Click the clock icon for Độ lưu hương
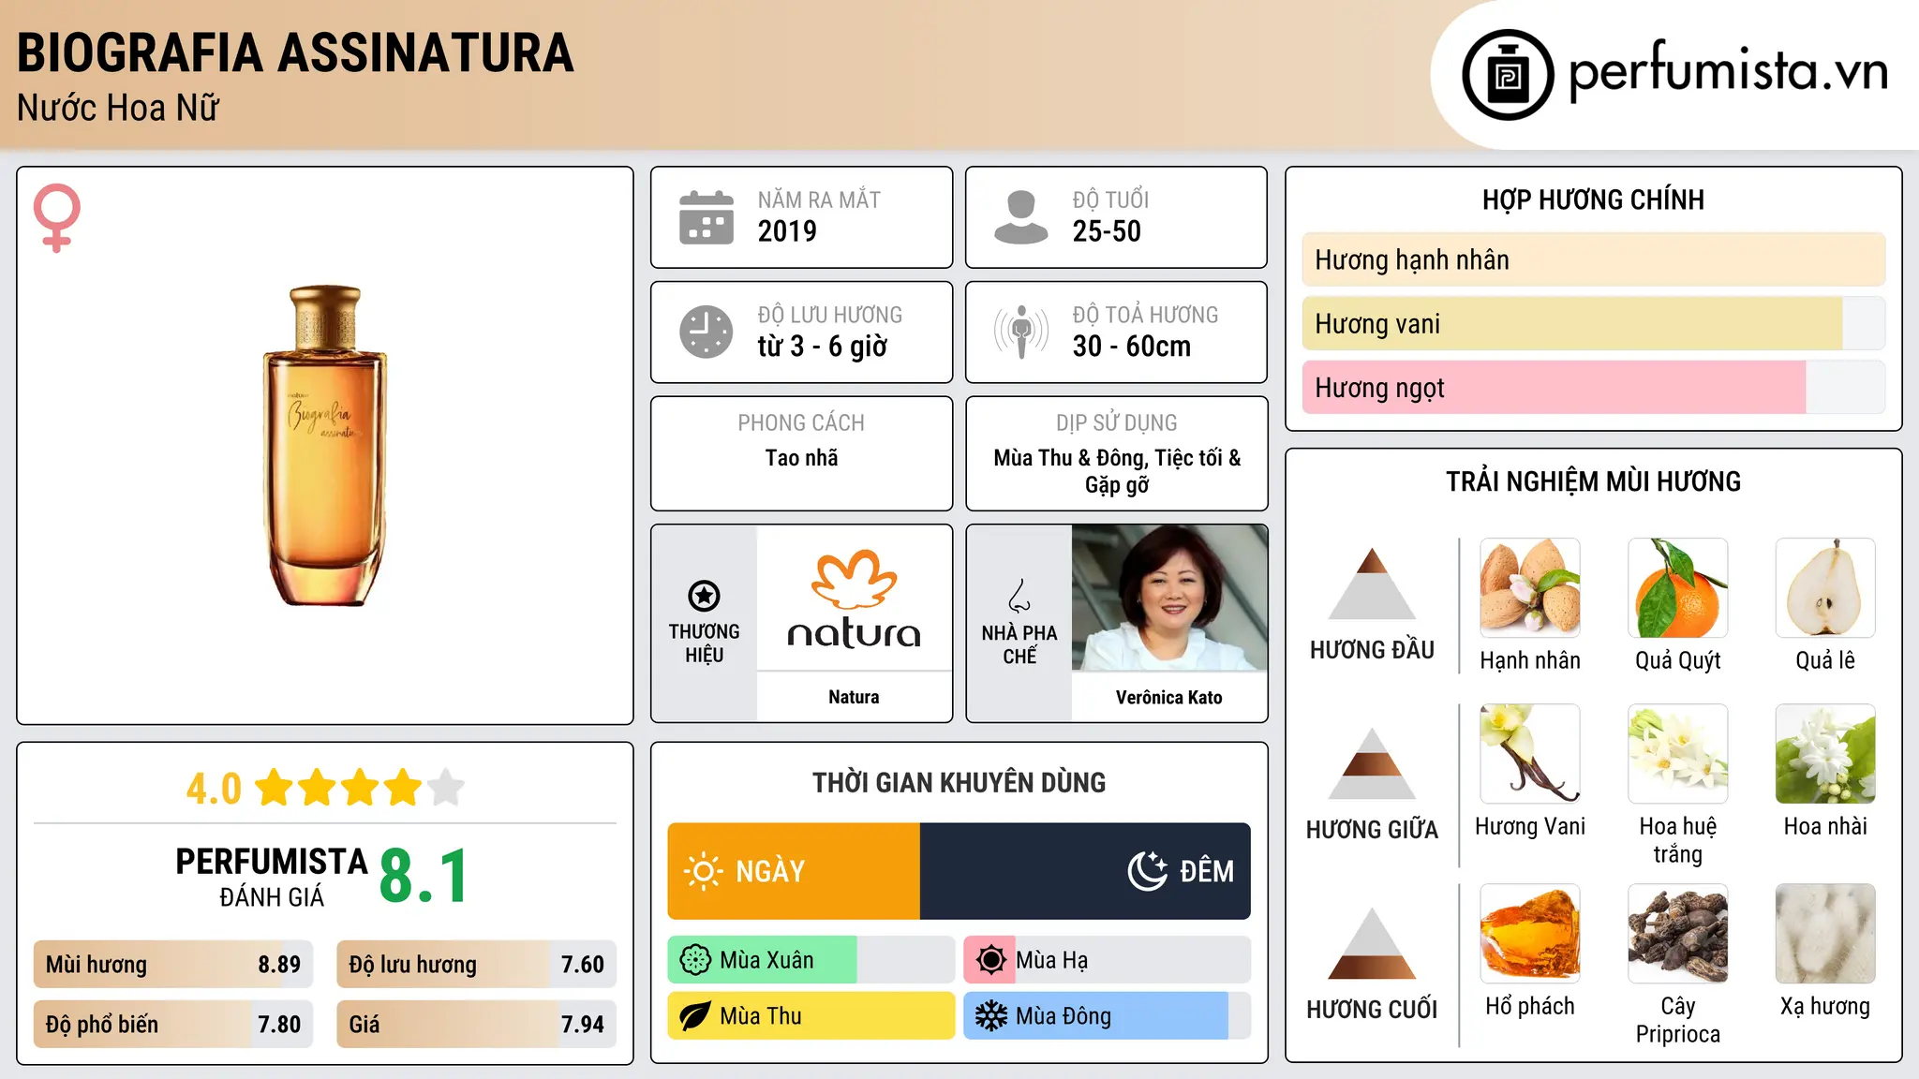This screenshot has width=1919, height=1079. (707, 332)
